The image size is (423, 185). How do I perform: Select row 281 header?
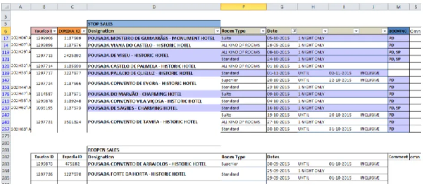click(x=6, y=150)
